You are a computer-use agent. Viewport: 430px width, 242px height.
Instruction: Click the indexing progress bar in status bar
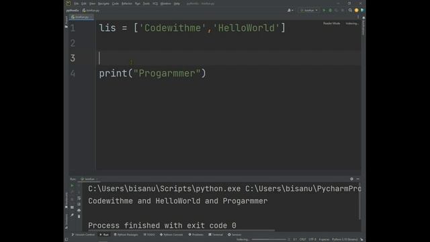coord(269,239)
